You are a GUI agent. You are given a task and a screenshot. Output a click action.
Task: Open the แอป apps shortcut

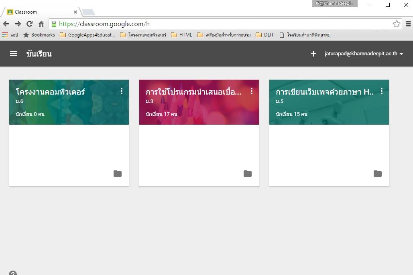(10, 35)
